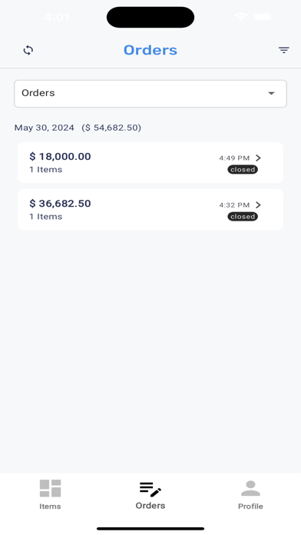Select the Orders tab label
The image size is (301, 535).
[x=150, y=506]
